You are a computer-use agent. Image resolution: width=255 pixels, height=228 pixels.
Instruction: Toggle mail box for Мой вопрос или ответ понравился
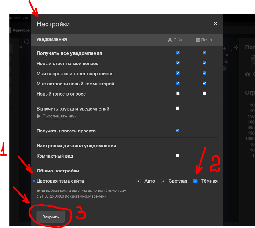(x=204, y=73)
